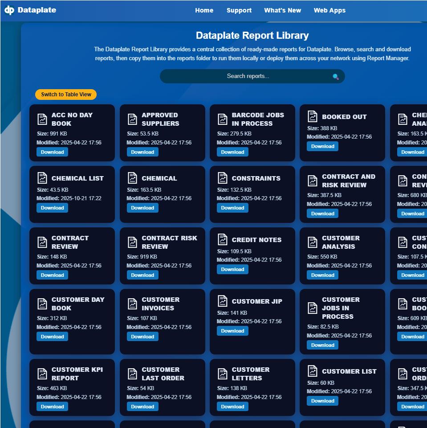Click the BOOKED OUT report icon
Image resolution: width=427 pixels, height=428 pixels.
pyautogui.click(x=313, y=116)
